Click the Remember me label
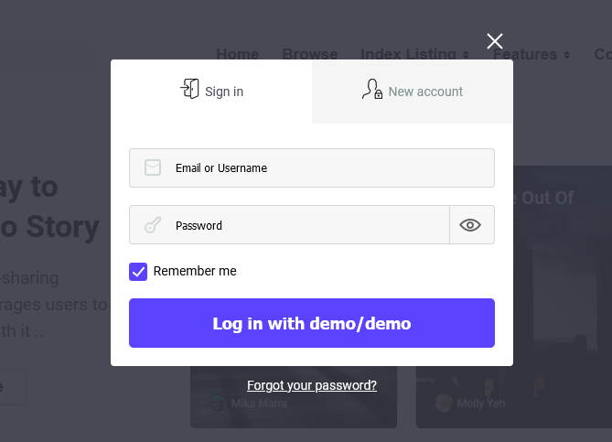The height and width of the screenshot is (442, 612). (x=195, y=271)
